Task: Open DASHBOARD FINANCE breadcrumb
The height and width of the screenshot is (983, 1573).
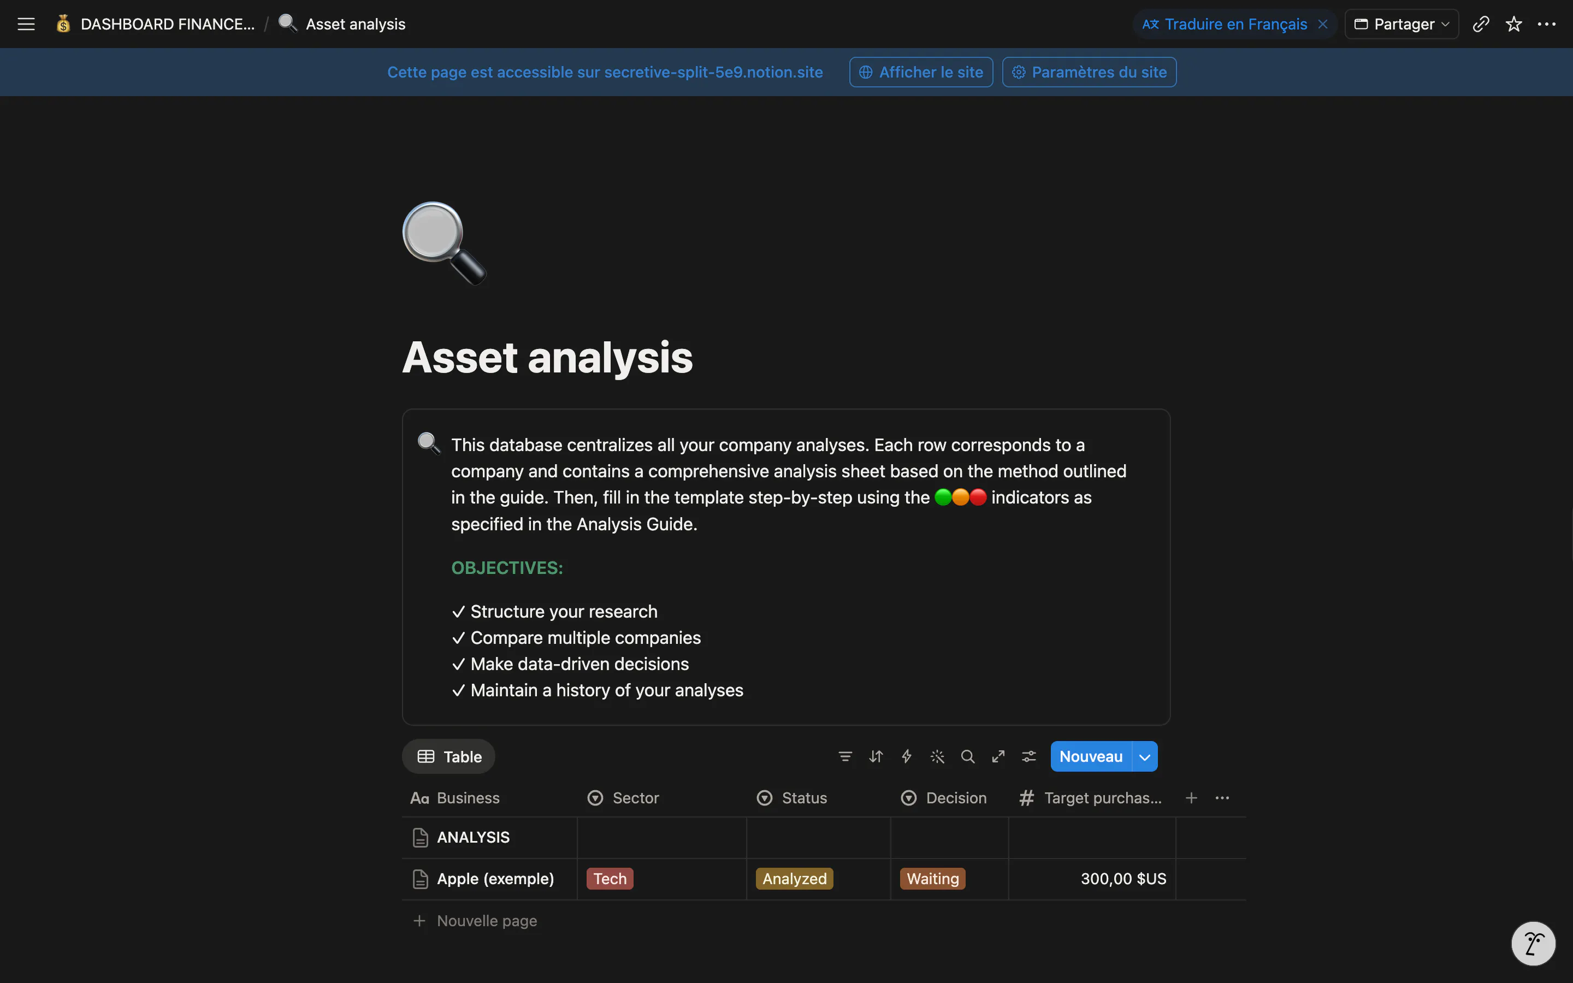Action: point(167,24)
